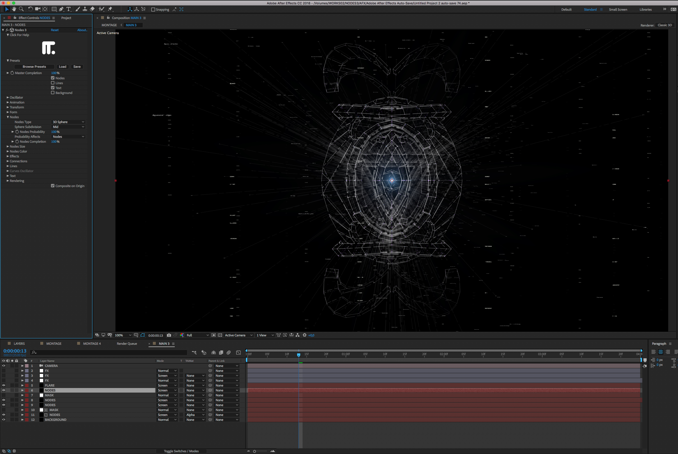Select the Rotation tool

tap(30, 9)
